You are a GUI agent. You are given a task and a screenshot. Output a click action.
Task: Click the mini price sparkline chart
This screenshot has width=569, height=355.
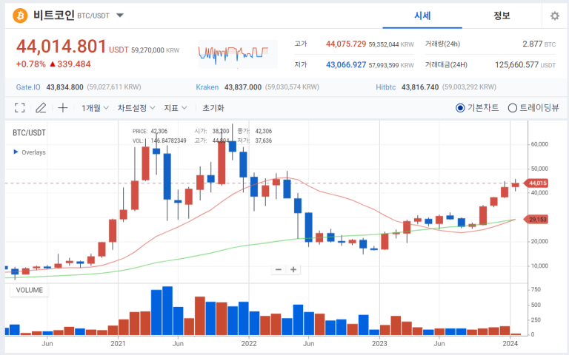pyautogui.click(x=233, y=53)
